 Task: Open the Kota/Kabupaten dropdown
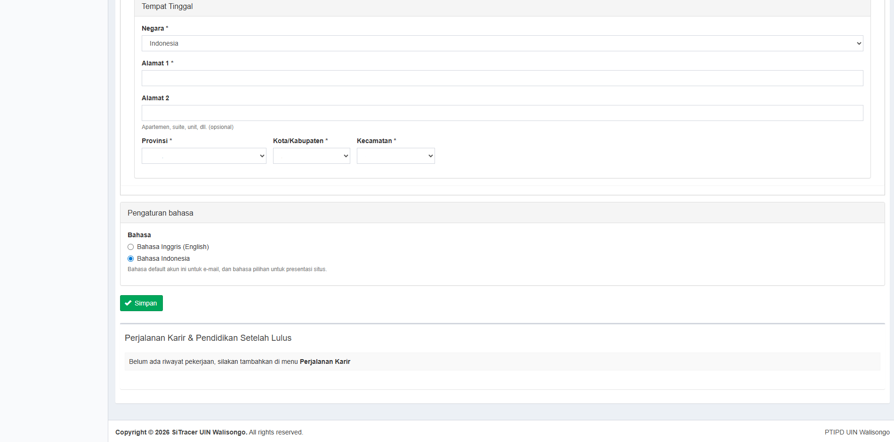tap(311, 156)
